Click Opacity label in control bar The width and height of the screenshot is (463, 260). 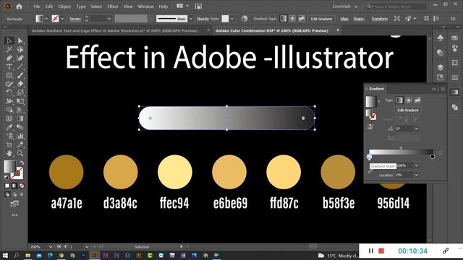click(x=203, y=19)
